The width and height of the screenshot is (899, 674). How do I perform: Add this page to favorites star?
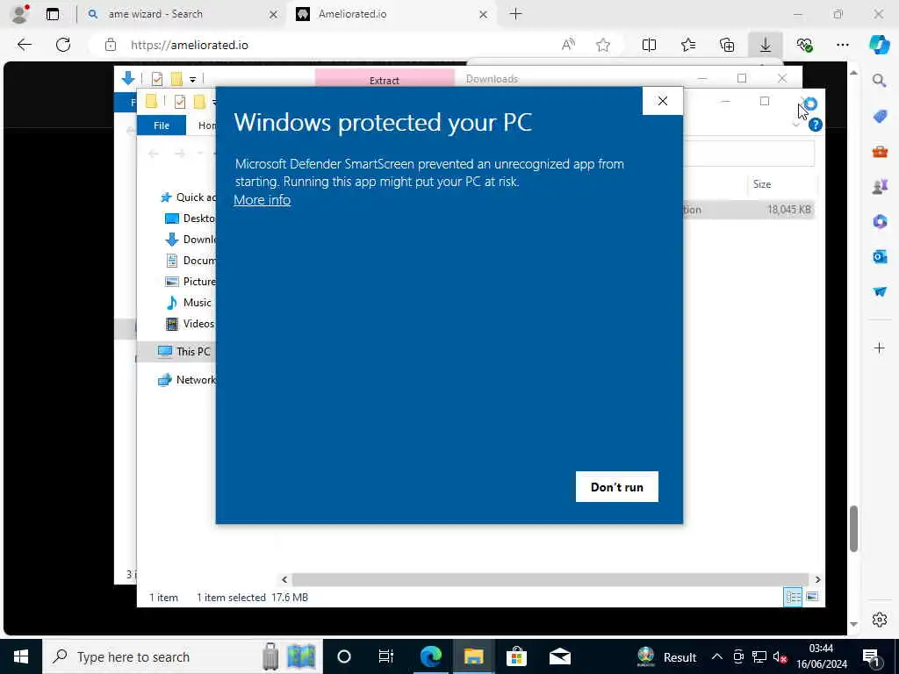pos(602,45)
